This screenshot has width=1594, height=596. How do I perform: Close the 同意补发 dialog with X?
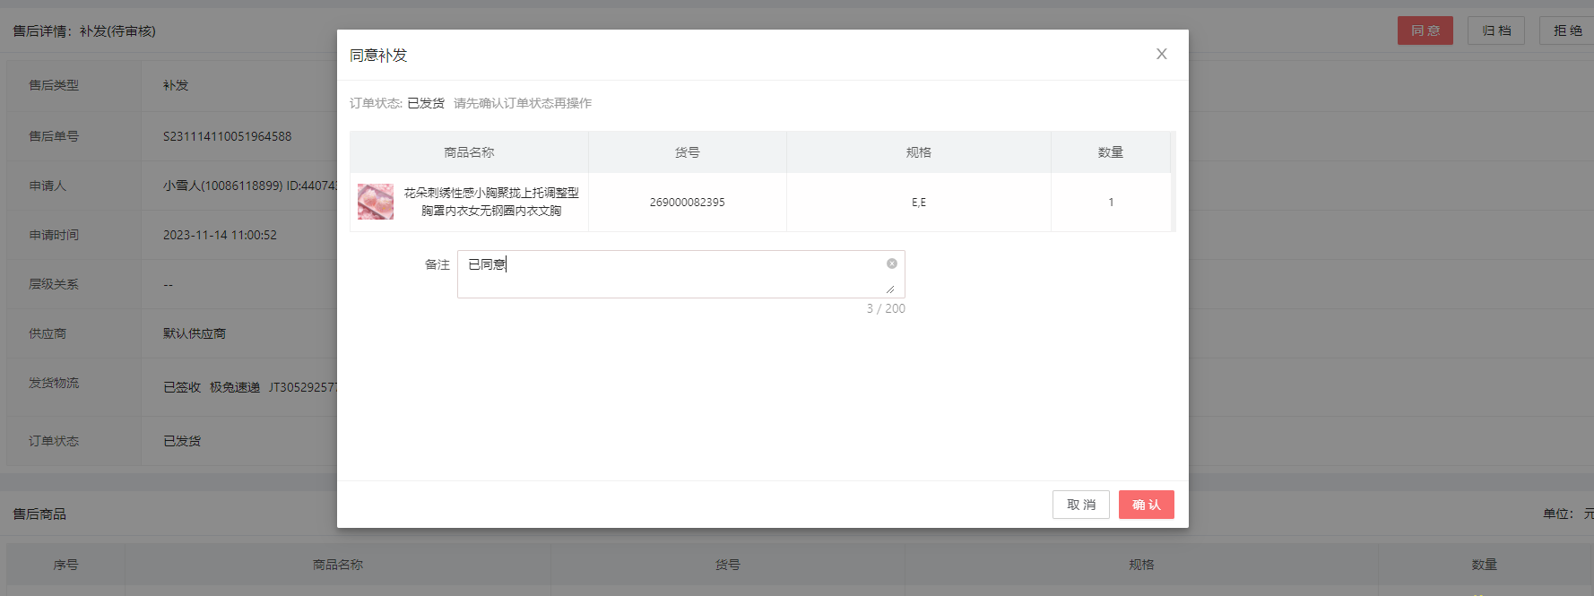[1161, 55]
